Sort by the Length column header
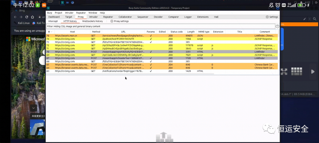This screenshot has height=143, width=319. pos(191,32)
